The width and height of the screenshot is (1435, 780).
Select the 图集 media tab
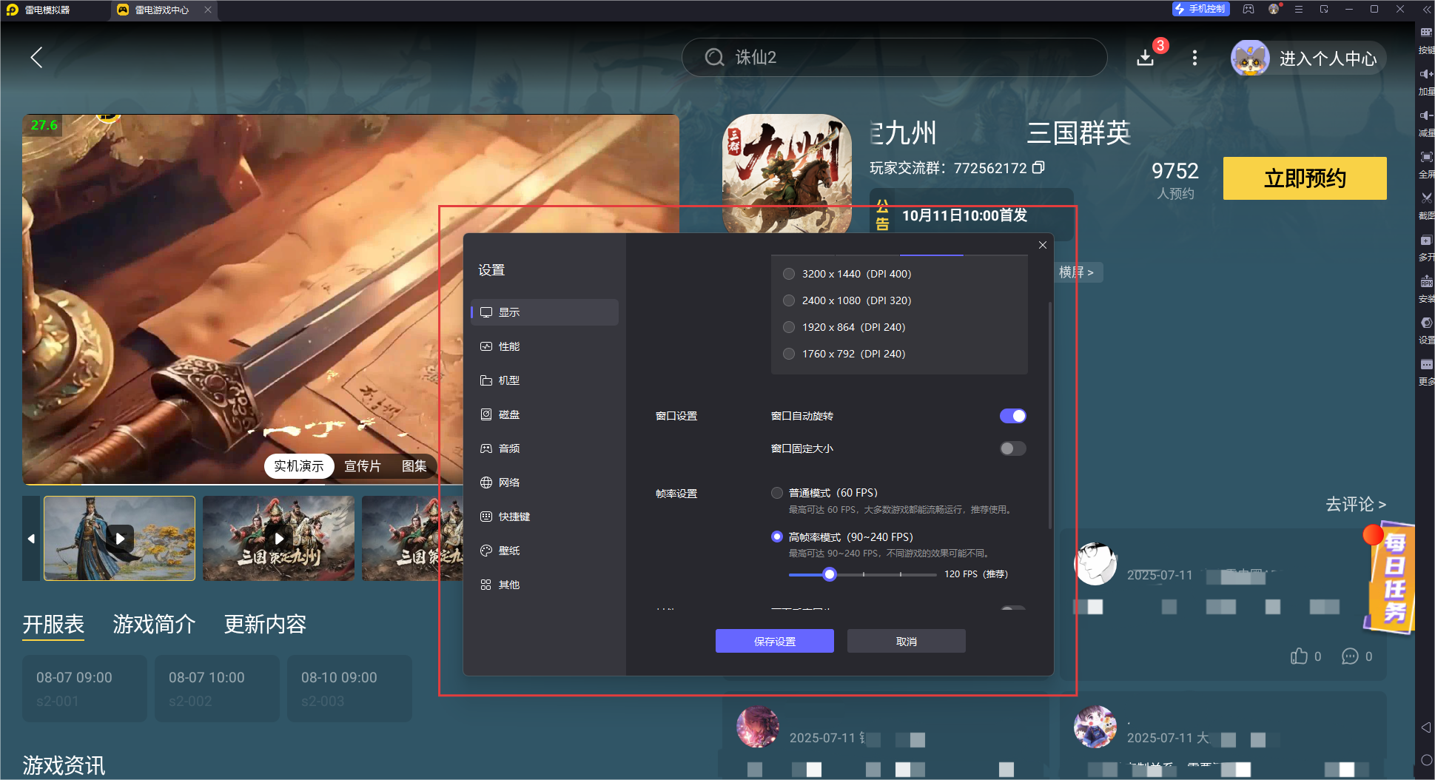click(x=414, y=466)
